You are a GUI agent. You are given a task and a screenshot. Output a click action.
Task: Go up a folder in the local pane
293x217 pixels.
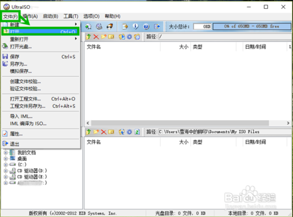pos(88,132)
